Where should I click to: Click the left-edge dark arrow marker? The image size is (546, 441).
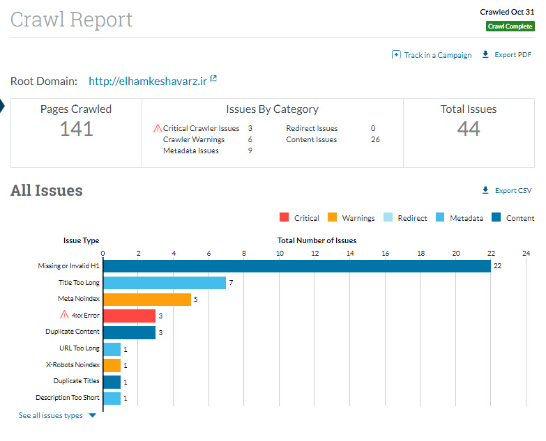[2, 106]
